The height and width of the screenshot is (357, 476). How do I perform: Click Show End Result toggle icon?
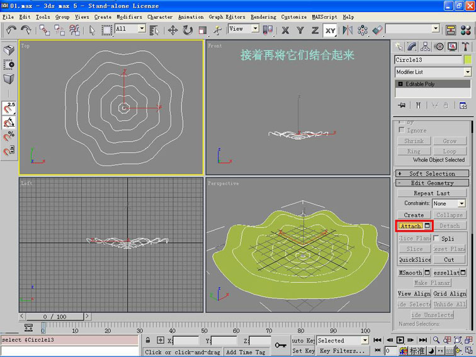coord(418,105)
